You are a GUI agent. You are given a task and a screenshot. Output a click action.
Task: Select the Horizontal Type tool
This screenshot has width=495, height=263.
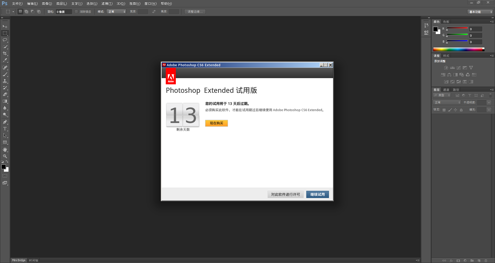pos(5,129)
